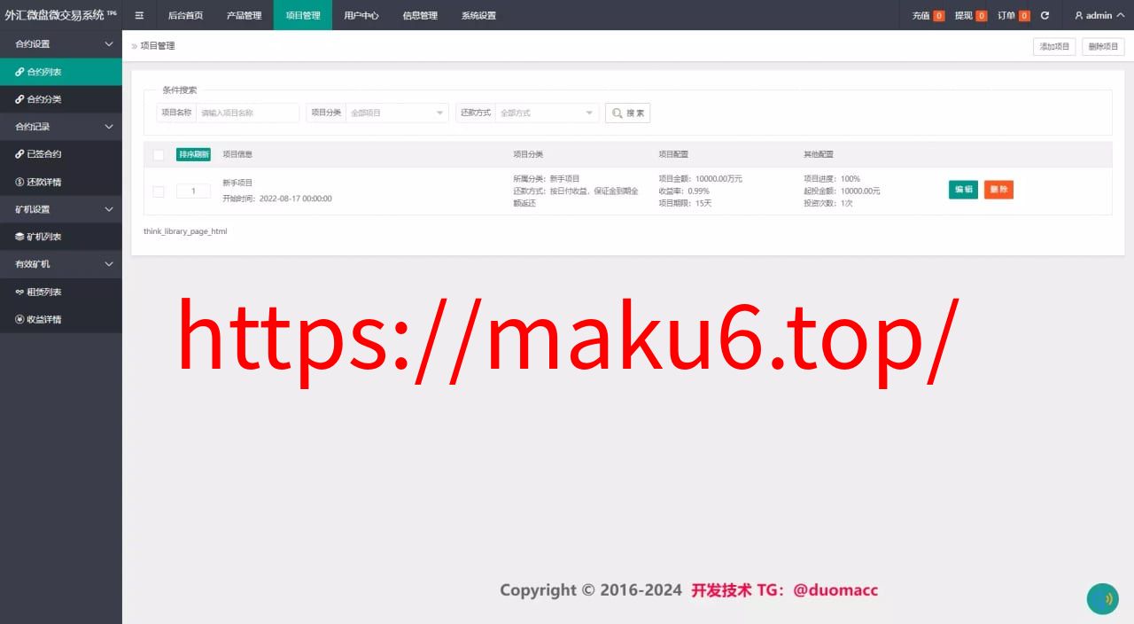
Task: Click the text think_library_page_html
Action: [185, 231]
